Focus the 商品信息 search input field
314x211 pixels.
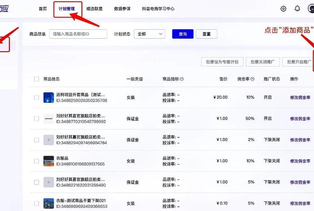tap(78, 34)
